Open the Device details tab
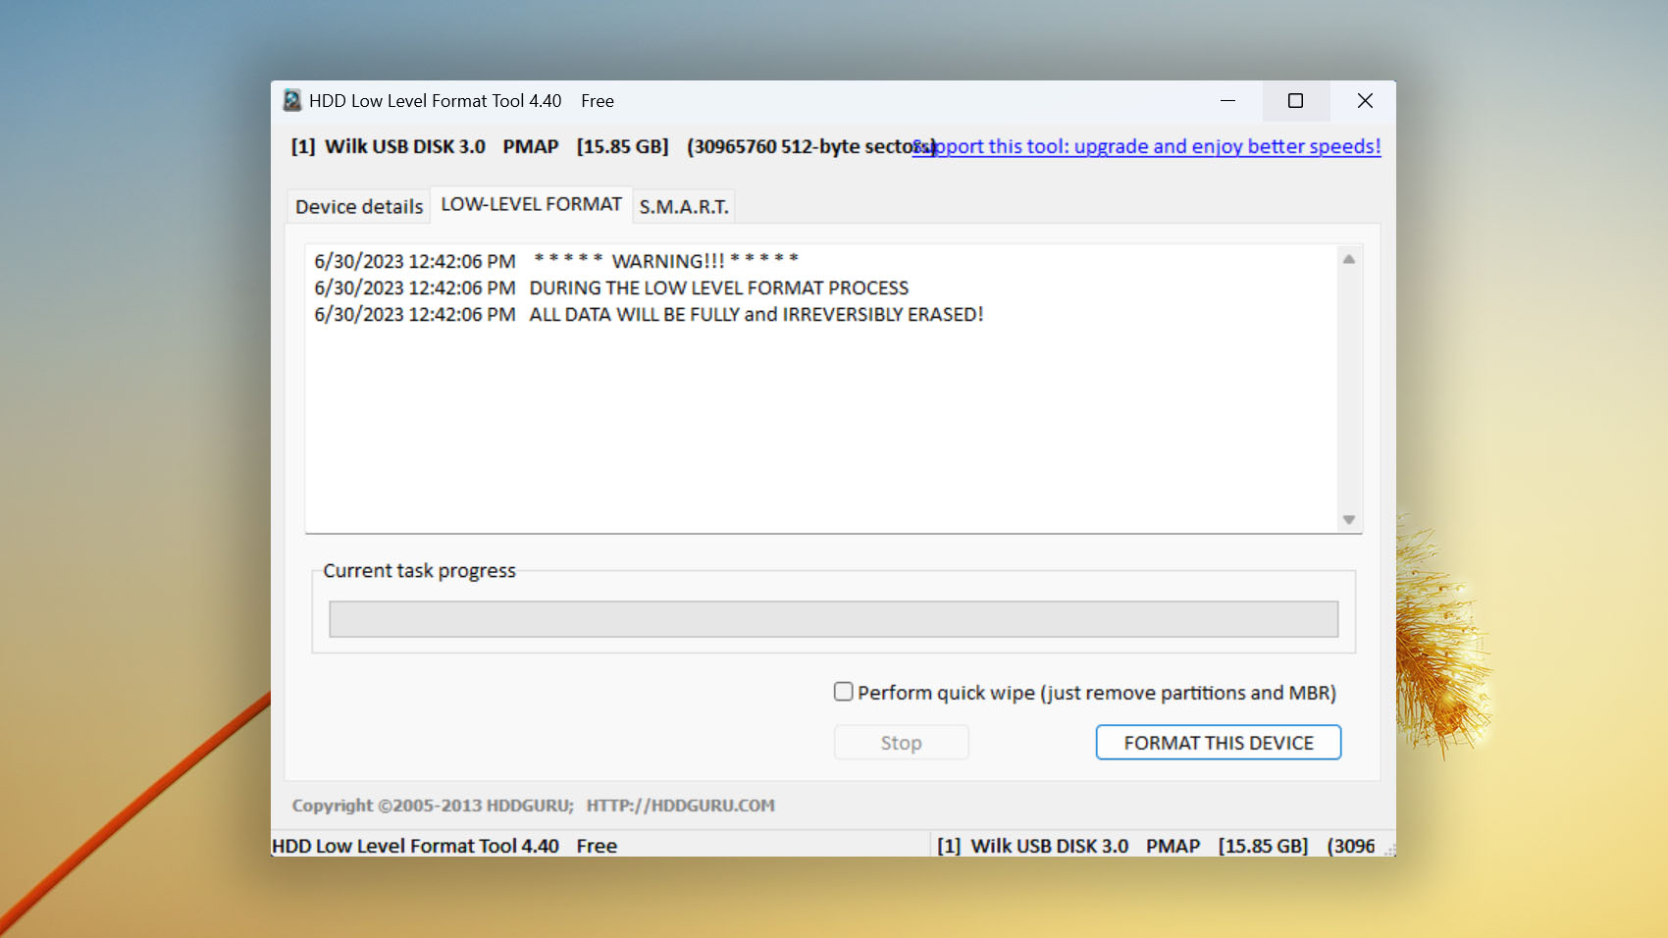The image size is (1668, 938). [x=359, y=206]
